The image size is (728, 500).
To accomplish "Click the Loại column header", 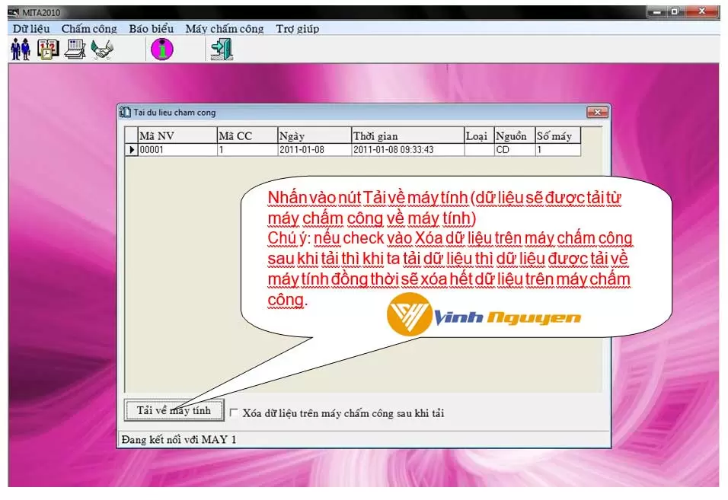I will [479, 135].
